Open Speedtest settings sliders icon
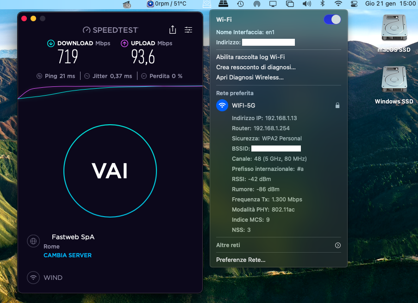Image resolution: width=418 pixels, height=303 pixels. (188, 30)
